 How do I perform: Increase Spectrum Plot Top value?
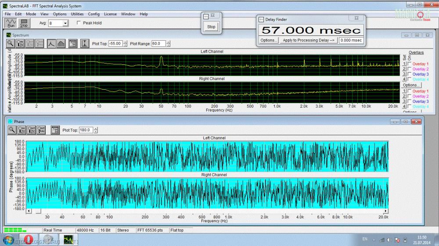[125, 42]
